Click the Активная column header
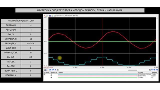The image size is (160, 90). tap(47, 72)
